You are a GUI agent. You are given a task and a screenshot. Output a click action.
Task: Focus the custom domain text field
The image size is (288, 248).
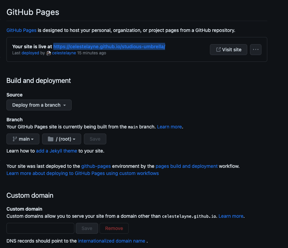click(x=40, y=228)
